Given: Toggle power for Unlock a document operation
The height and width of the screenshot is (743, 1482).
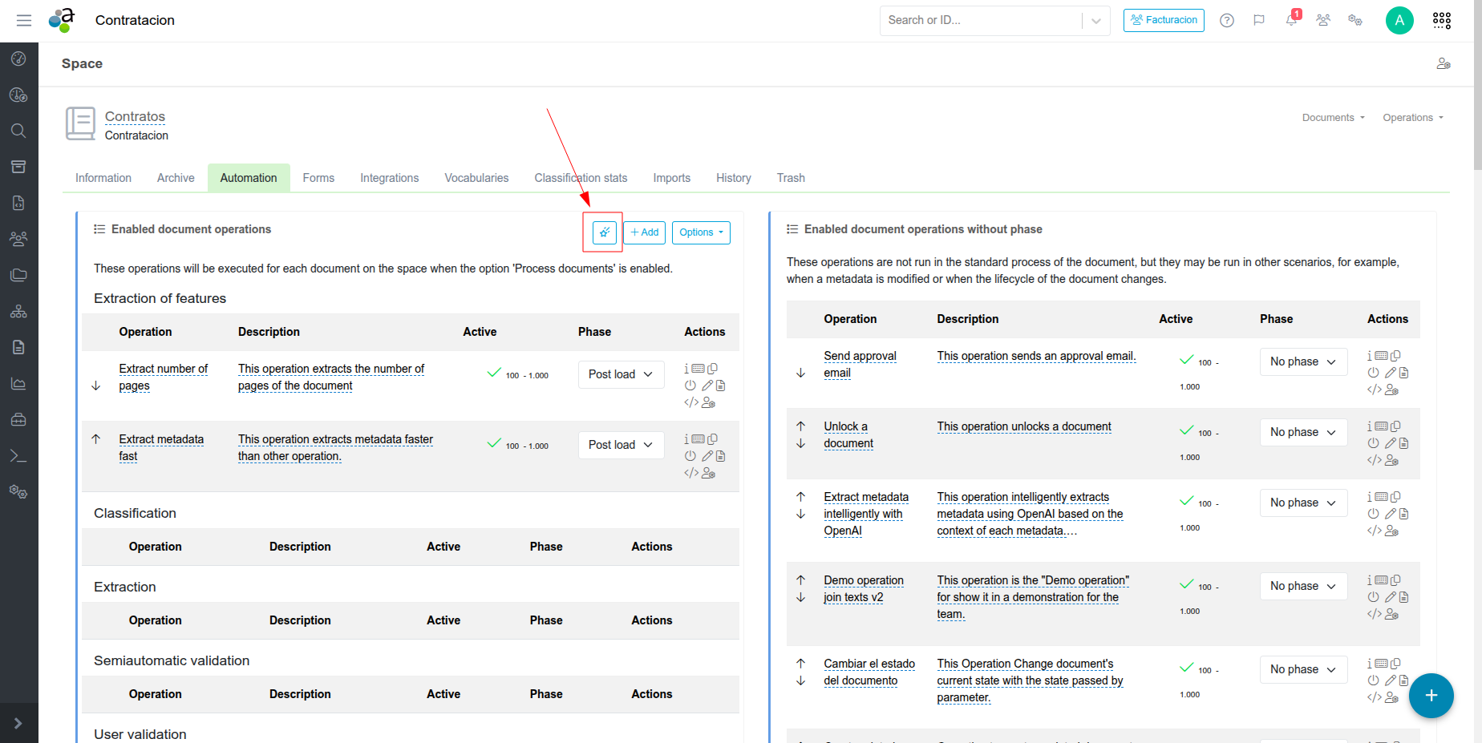Looking at the screenshot, I should [1373, 443].
